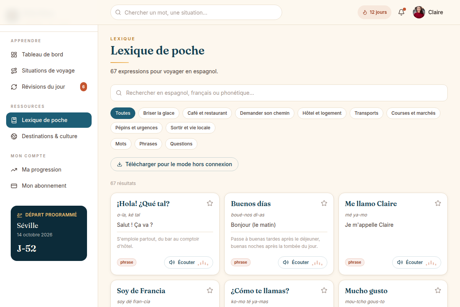
Task: Favorite the "Soy de Francia" card star
Action: click(x=210, y=290)
